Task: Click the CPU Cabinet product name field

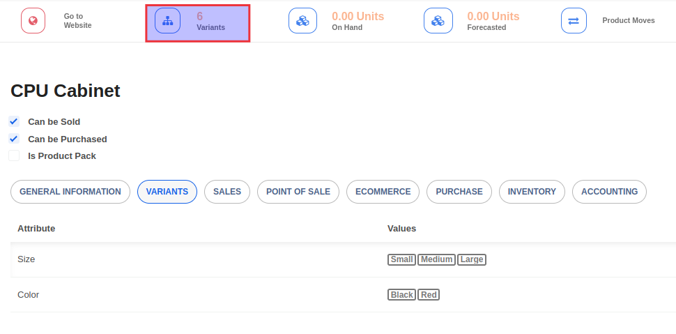Action: click(x=66, y=91)
